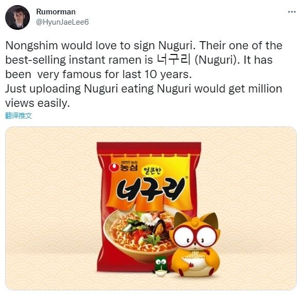The image size is (304, 294).
Task: Open the @HyunJaeLee6 handle link
Action: click(x=62, y=22)
